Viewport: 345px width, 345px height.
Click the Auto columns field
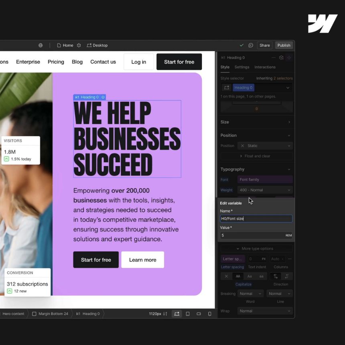coord(278,259)
